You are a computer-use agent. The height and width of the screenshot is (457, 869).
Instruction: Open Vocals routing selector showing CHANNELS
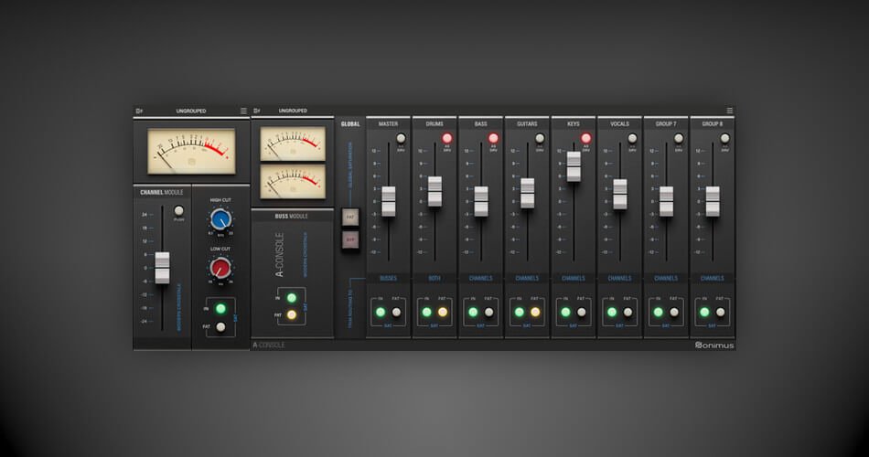[619, 278]
